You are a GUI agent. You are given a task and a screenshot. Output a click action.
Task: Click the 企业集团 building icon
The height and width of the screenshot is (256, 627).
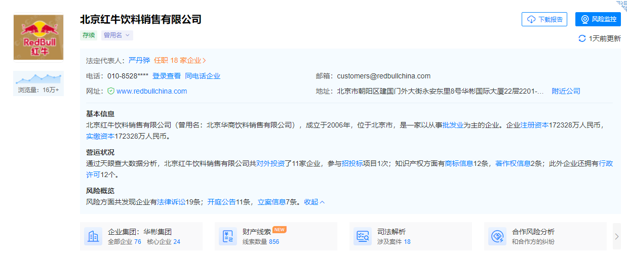click(x=93, y=236)
